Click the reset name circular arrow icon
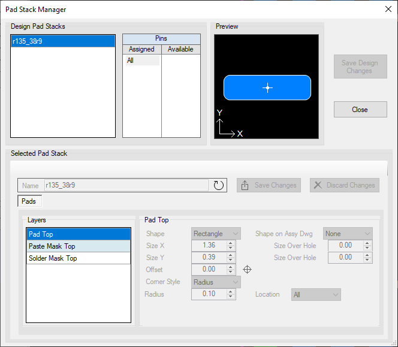The width and height of the screenshot is (398, 347). 219,185
